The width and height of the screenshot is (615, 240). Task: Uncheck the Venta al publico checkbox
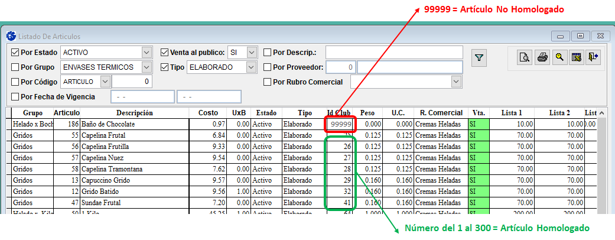(x=165, y=52)
